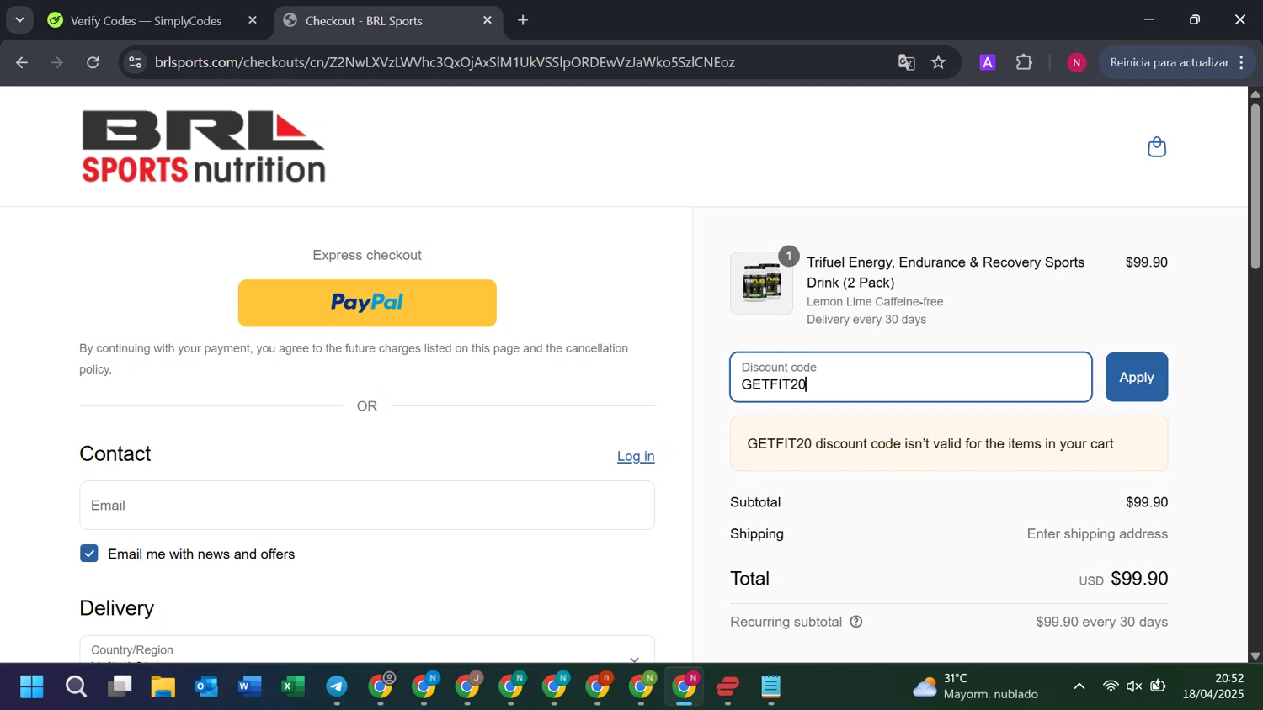Screen dimensions: 1263x710
Task: Open the red ExpressVPN taskbar icon
Action: click(728, 687)
